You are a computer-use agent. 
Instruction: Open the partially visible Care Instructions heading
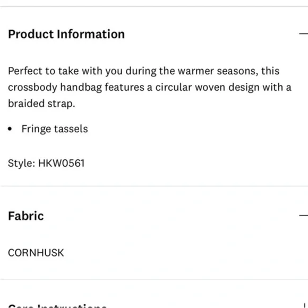click(x=57, y=306)
